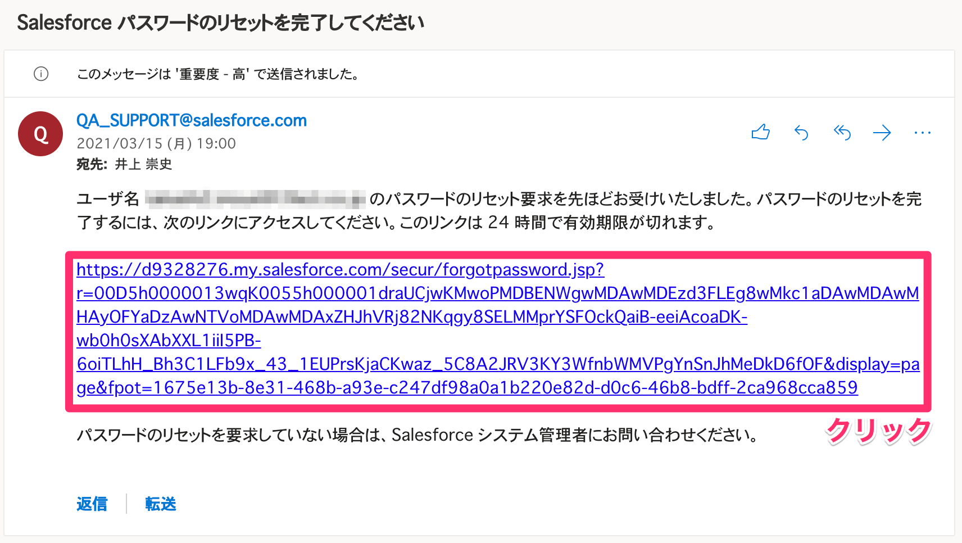Screen dimensions: 962x543
Task: Like the message with the thumbs-up icon
Action: click(x=760, y=133)
